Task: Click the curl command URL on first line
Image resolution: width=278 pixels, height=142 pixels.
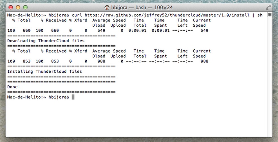Action: [167, 15]
